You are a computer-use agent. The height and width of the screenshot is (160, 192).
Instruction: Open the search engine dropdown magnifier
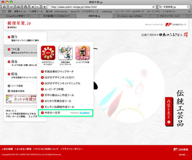coord(160,7)
